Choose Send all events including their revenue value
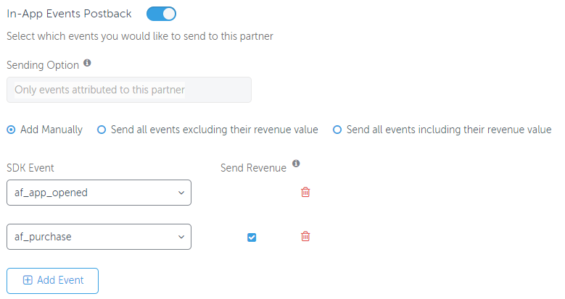Screen dimensions: 565x299 [x=337, y=130]
